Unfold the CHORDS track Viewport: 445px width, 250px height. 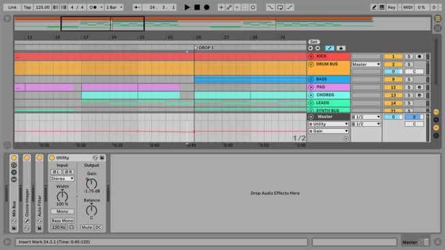pos(311,95)
